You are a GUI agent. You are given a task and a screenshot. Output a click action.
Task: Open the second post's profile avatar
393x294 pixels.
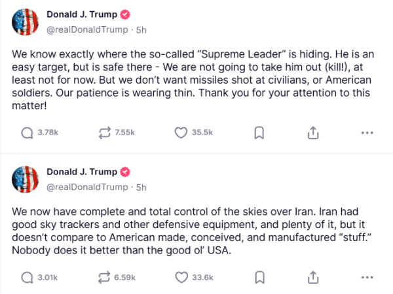26,180
